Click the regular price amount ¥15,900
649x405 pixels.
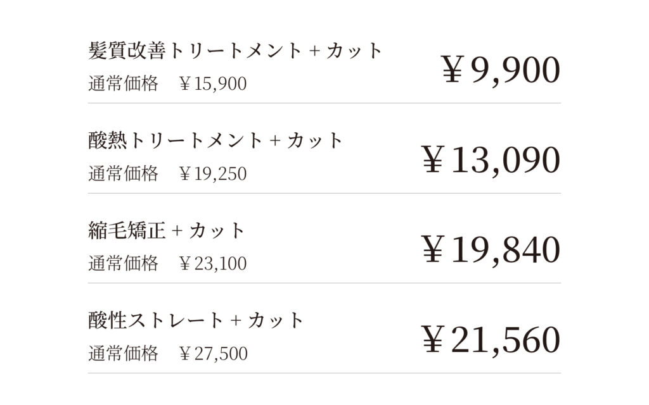(x=213, y=84)
